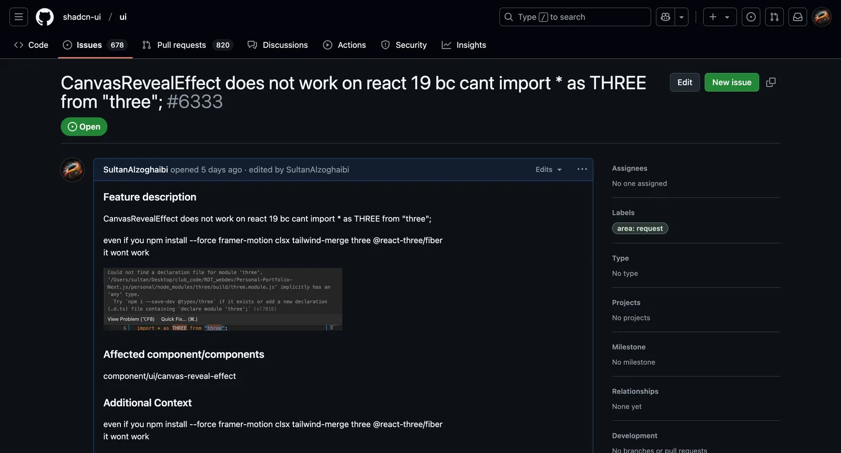
Task: Copy the issue link icon
Action: (771, 83)
